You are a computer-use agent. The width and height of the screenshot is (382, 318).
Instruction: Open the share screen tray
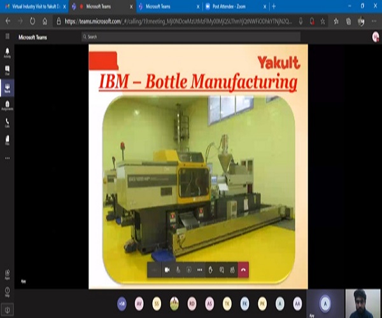(x=189, y=270)
